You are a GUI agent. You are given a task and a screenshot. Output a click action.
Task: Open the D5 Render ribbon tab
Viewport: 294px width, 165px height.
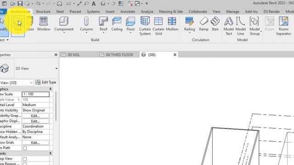(x=271, y=11)
